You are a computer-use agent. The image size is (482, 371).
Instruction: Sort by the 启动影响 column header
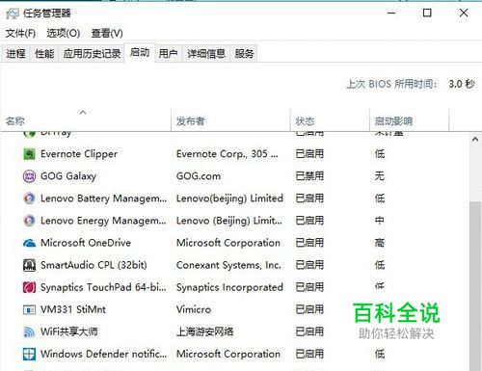point(409,121)
